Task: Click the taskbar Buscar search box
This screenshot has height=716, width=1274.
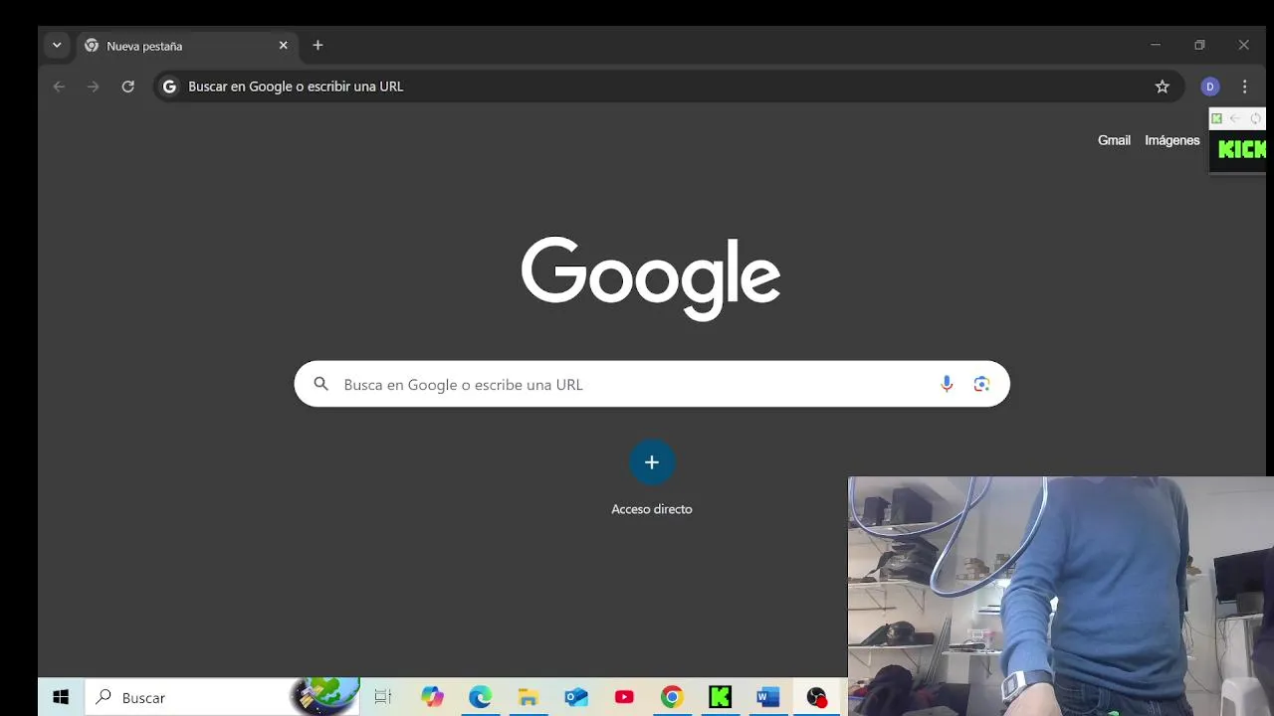Action: [221, 697]
